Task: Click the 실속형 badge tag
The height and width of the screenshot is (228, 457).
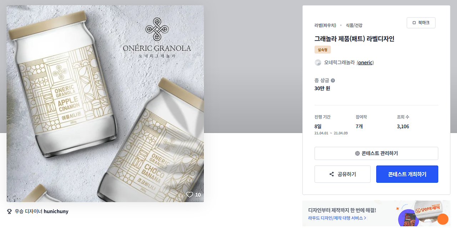Action: pos(323,50)
